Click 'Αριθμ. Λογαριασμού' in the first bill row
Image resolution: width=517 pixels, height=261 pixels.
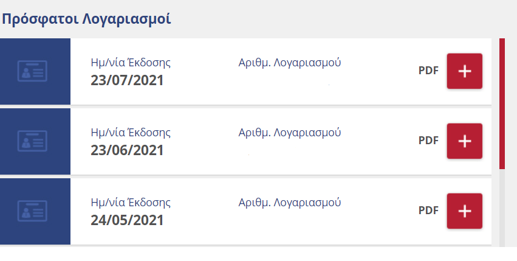click(290, 63)
